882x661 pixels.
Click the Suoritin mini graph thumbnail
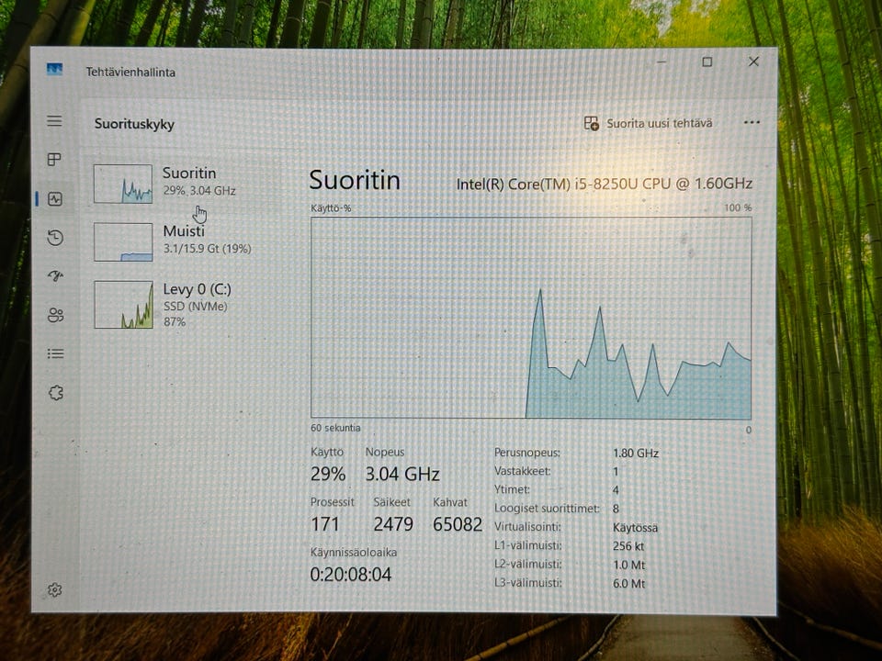[x=122, y=184]
